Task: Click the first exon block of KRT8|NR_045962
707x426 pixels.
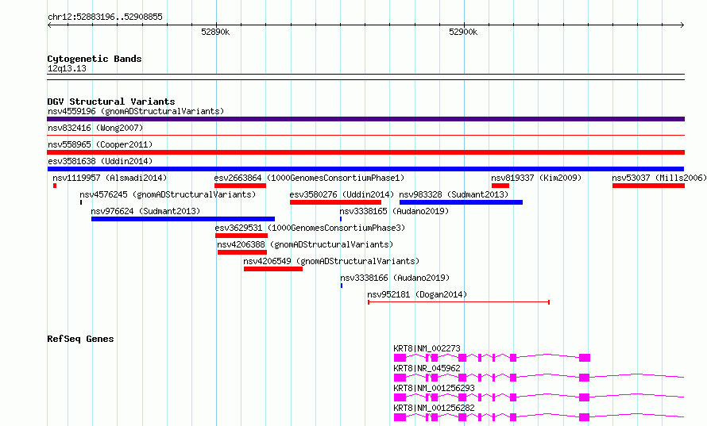Action: coord(400,378)
